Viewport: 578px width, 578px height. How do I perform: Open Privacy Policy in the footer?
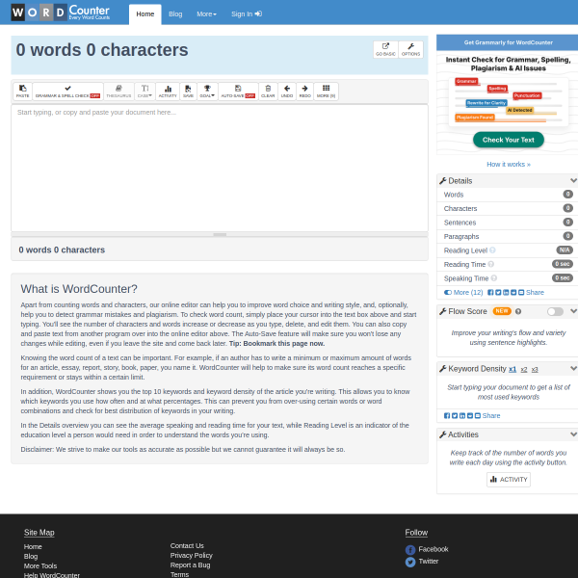[x=192, y=556]
